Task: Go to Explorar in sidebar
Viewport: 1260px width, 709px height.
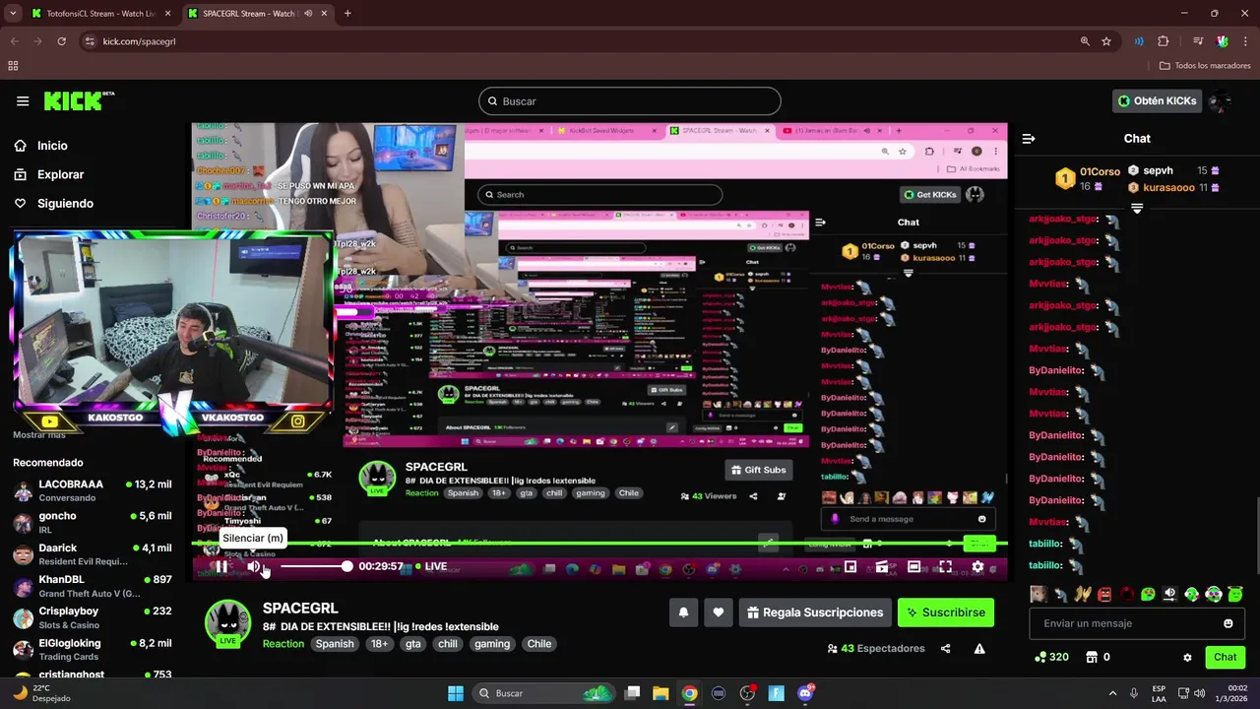Action: [49, 174]
